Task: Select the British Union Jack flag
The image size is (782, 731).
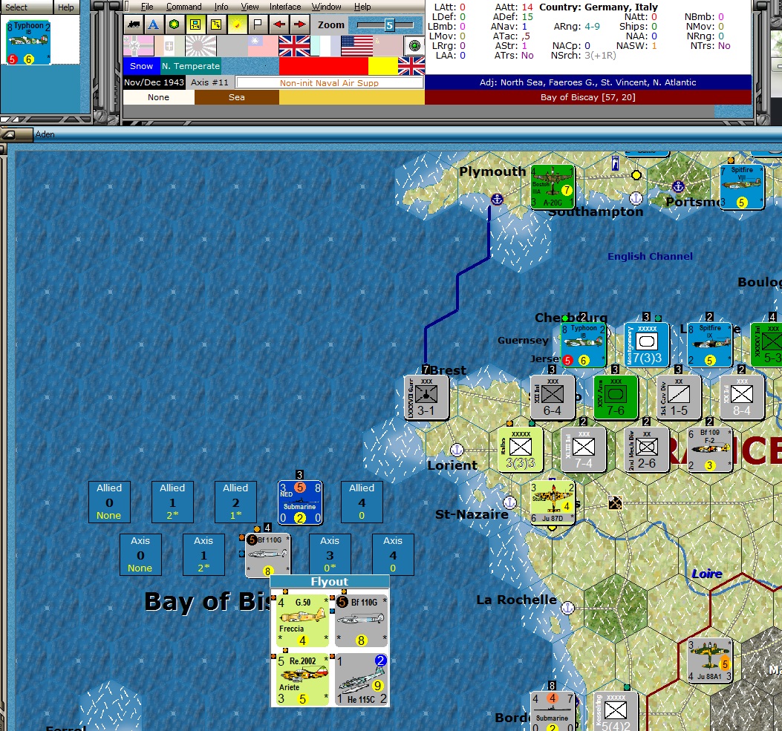Action: coord(294,46)
